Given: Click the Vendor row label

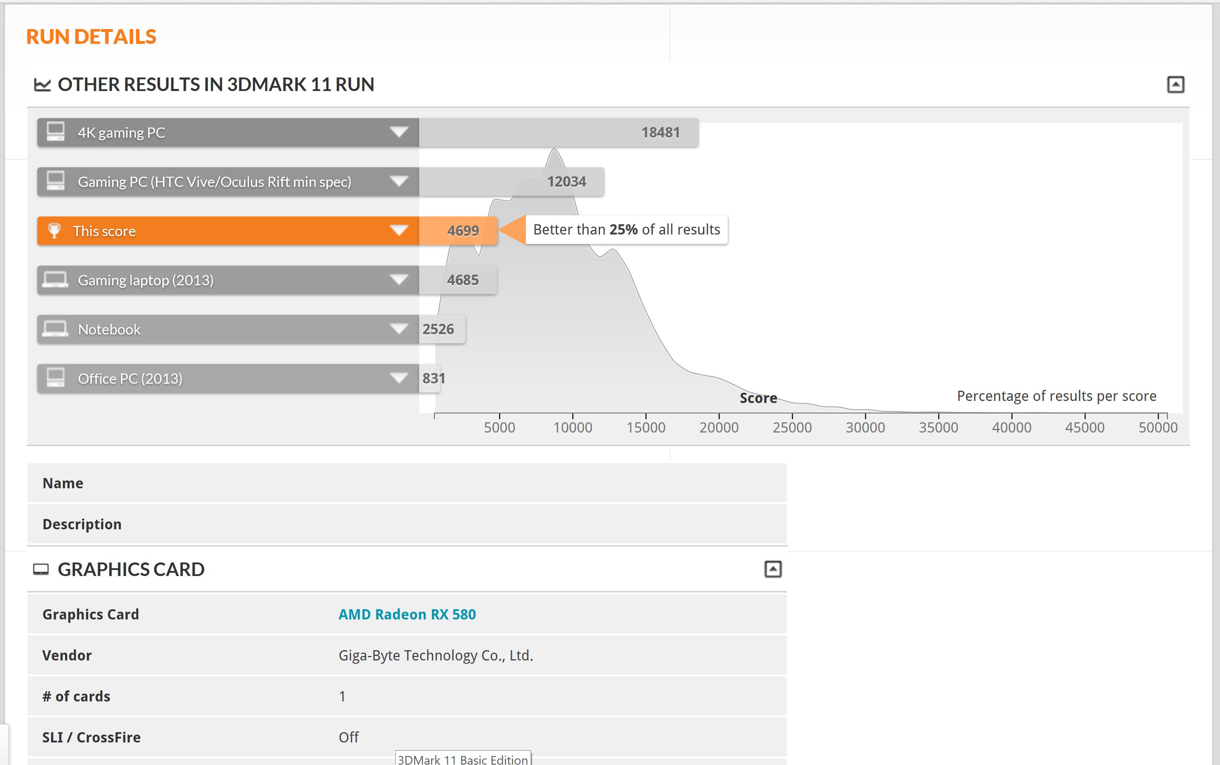Looking at the screenshot, I should coord(67,655).
